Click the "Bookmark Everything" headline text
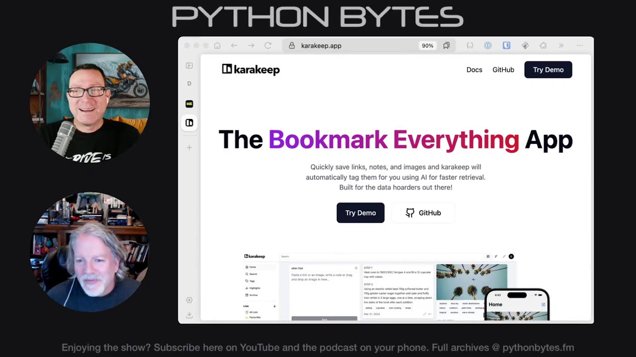The width and height of the screenshot is (636, 357). click(x=394, y=140)
